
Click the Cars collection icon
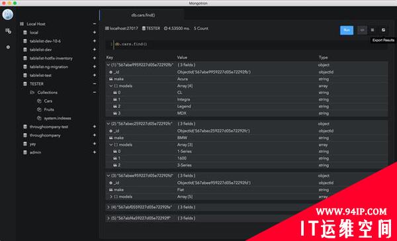[39, 101]
